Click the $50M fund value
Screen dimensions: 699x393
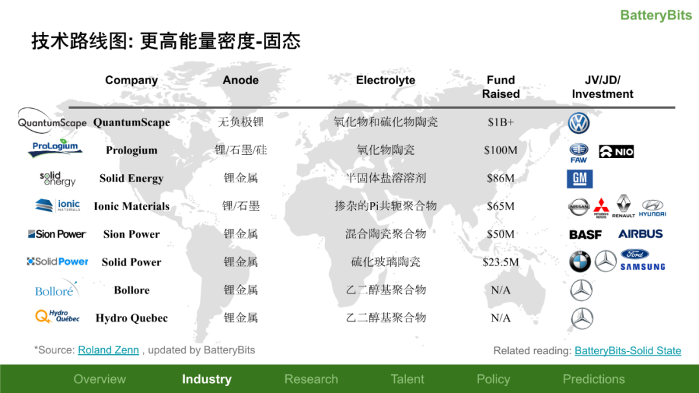500,234
